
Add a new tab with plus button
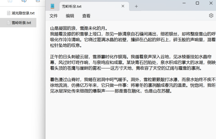point(136,6)
